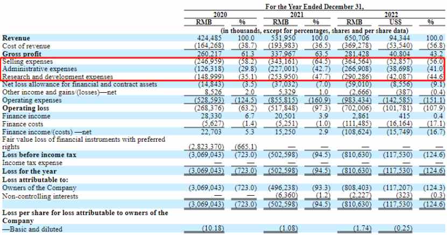Click the Cost of revenue label
Image resolution: width=447 pixels, height=235 pixels.
point(26,46)
